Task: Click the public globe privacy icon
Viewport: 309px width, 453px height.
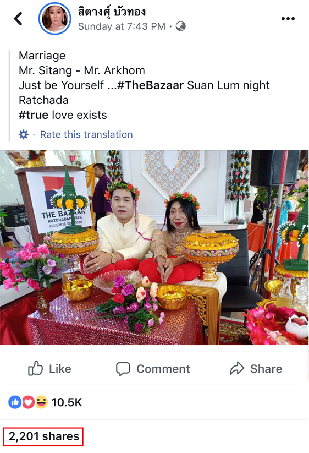Action: pyautogui.click(x=180, y=26)
